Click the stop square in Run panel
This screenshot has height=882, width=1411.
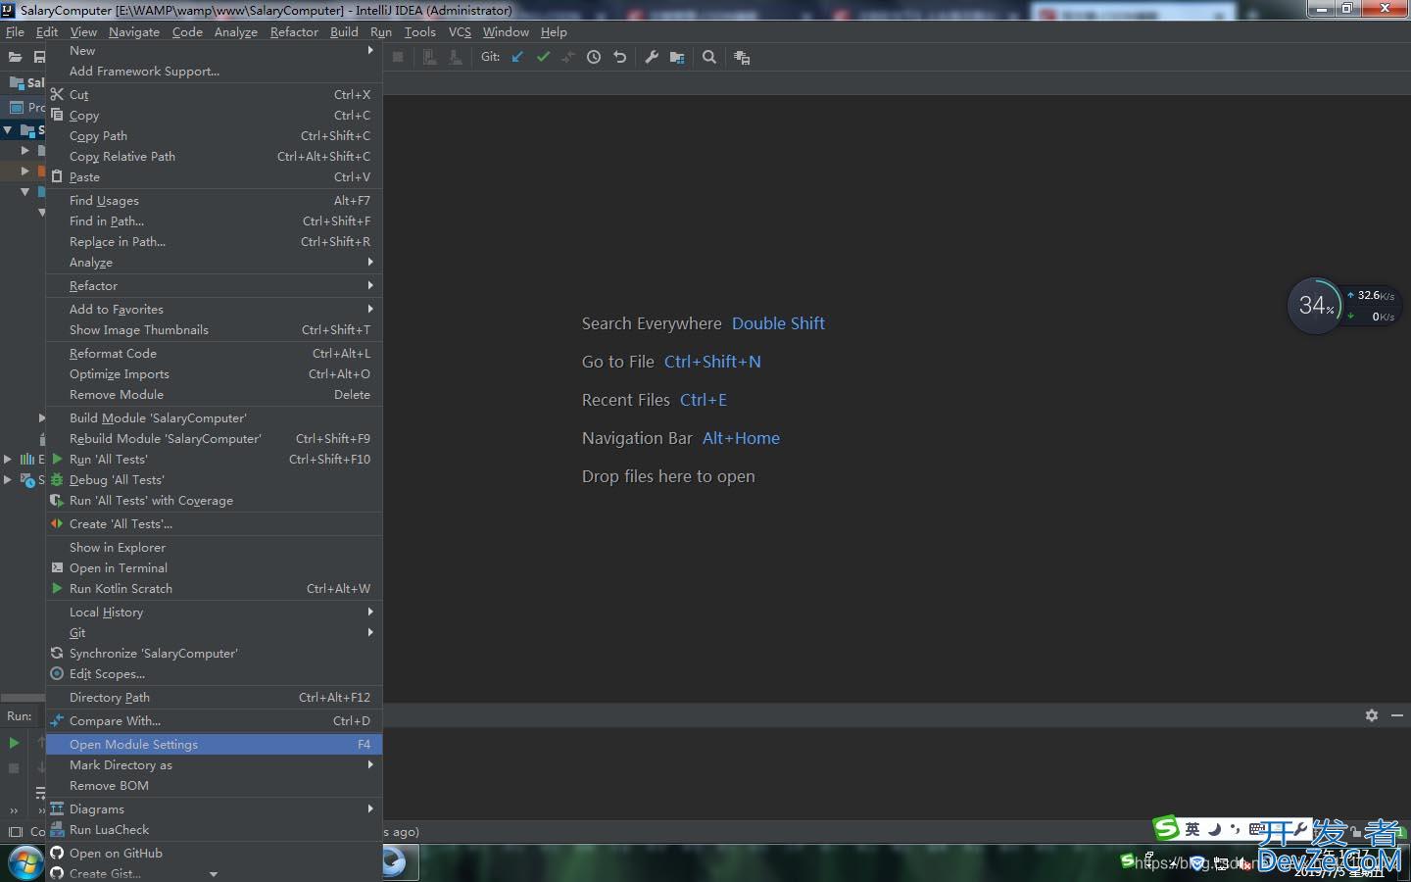[x=14, y=768]
